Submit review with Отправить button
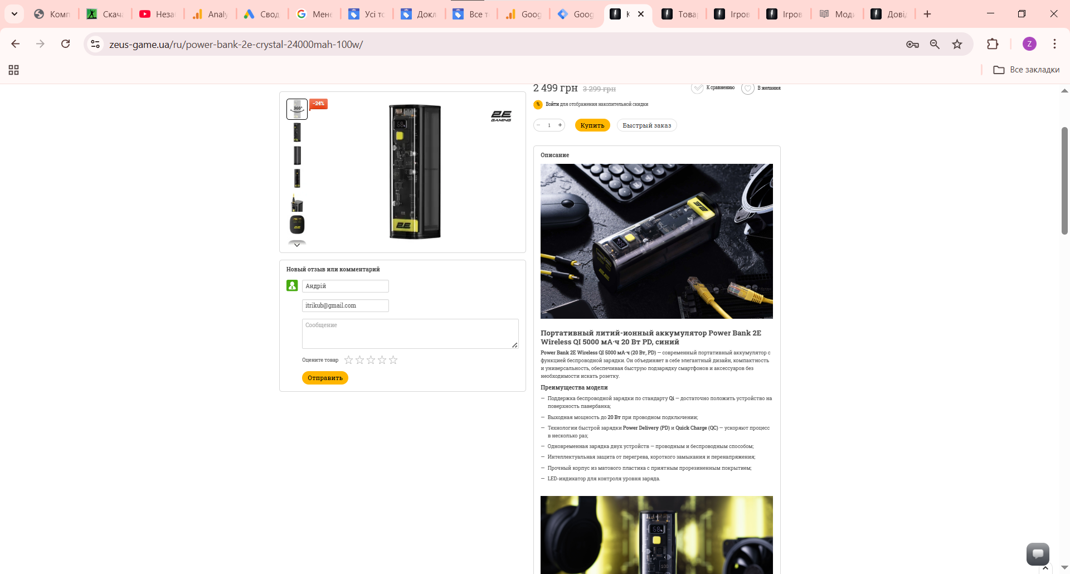The height and width of the screenshot is (574, 1070). pyautogui.click(x=325, y=378)
